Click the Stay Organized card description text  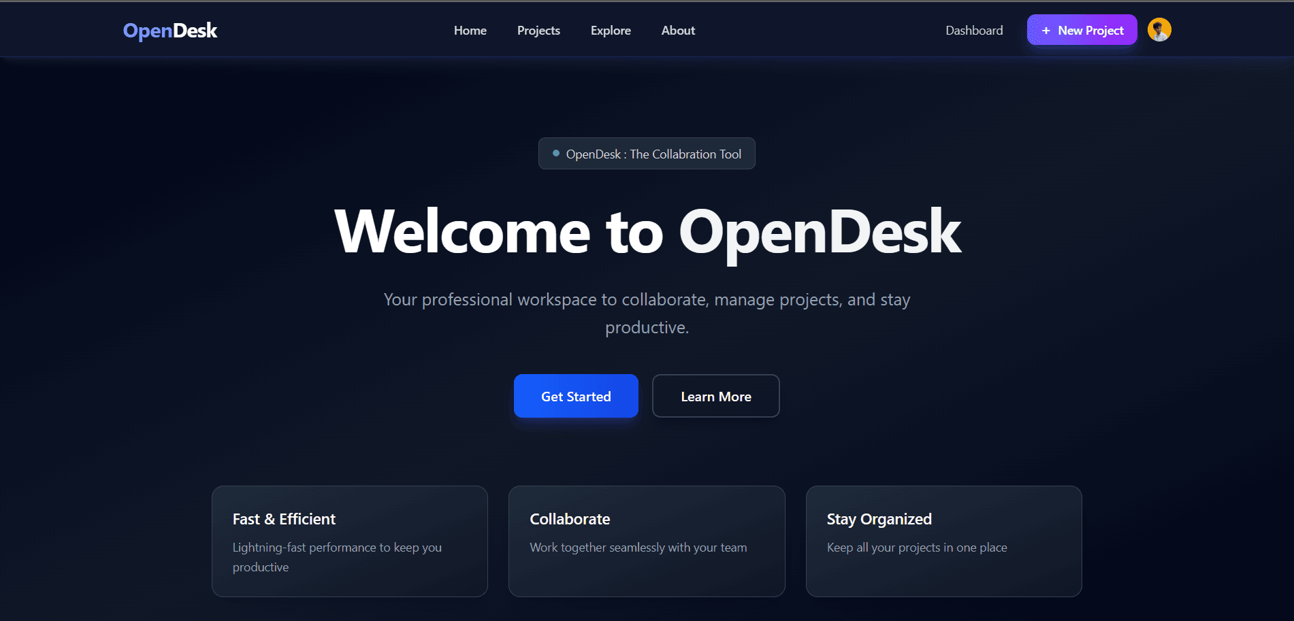(916, 547)
